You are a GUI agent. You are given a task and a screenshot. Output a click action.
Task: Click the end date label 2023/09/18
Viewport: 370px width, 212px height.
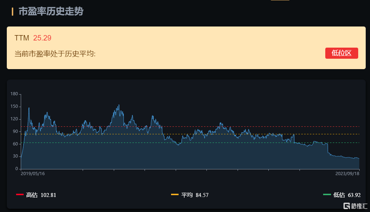click(x=347, y=174)
